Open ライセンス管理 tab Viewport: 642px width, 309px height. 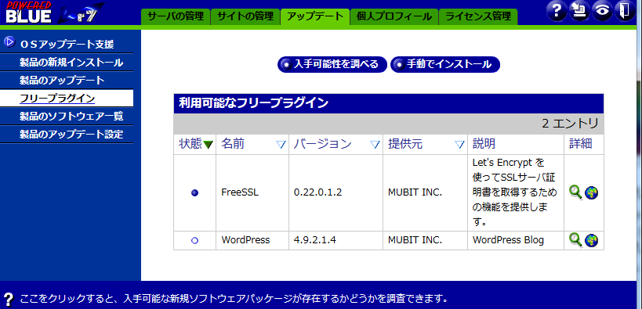click(478, 16)
